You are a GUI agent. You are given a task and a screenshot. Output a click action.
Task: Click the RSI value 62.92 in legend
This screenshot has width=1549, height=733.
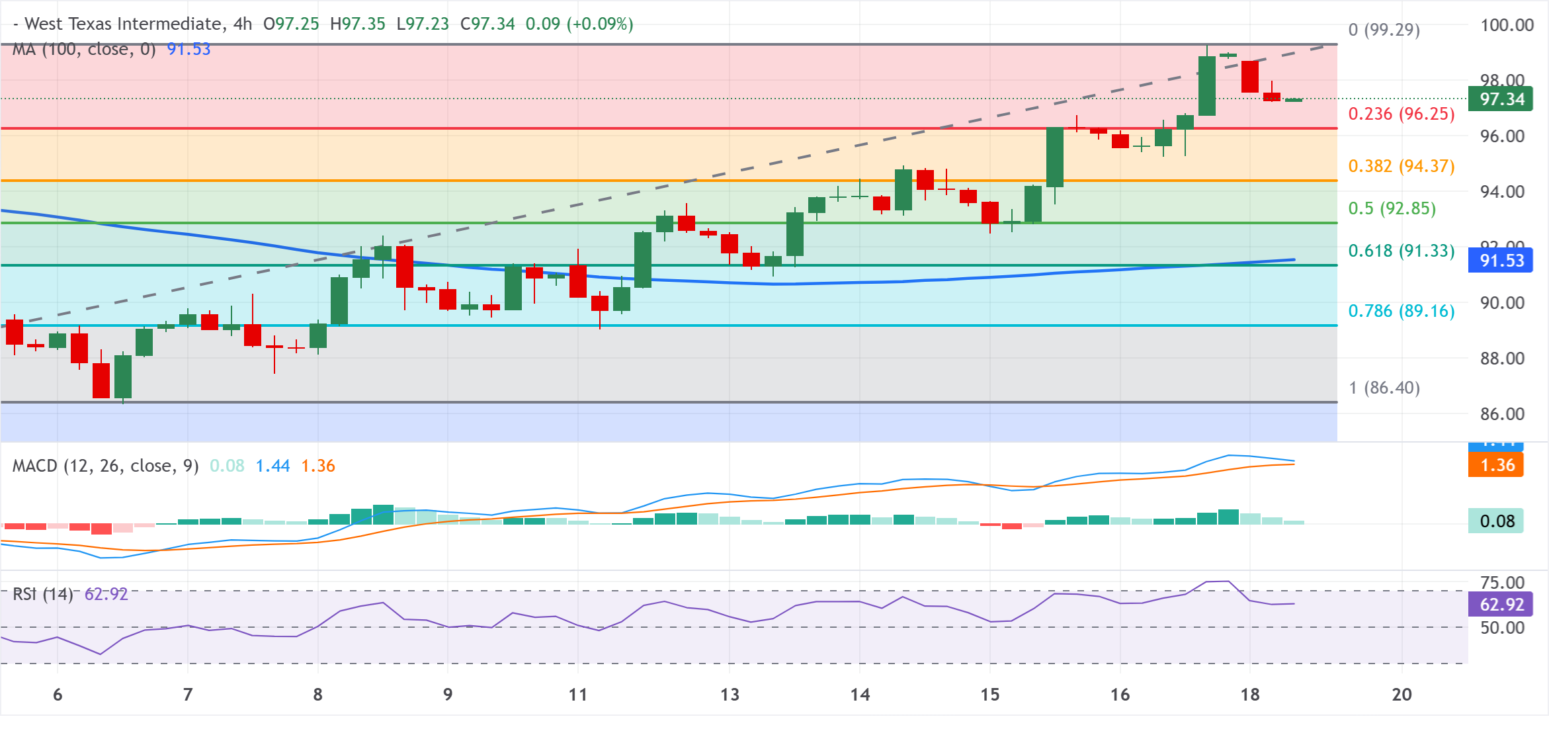[x=106, y=594]
